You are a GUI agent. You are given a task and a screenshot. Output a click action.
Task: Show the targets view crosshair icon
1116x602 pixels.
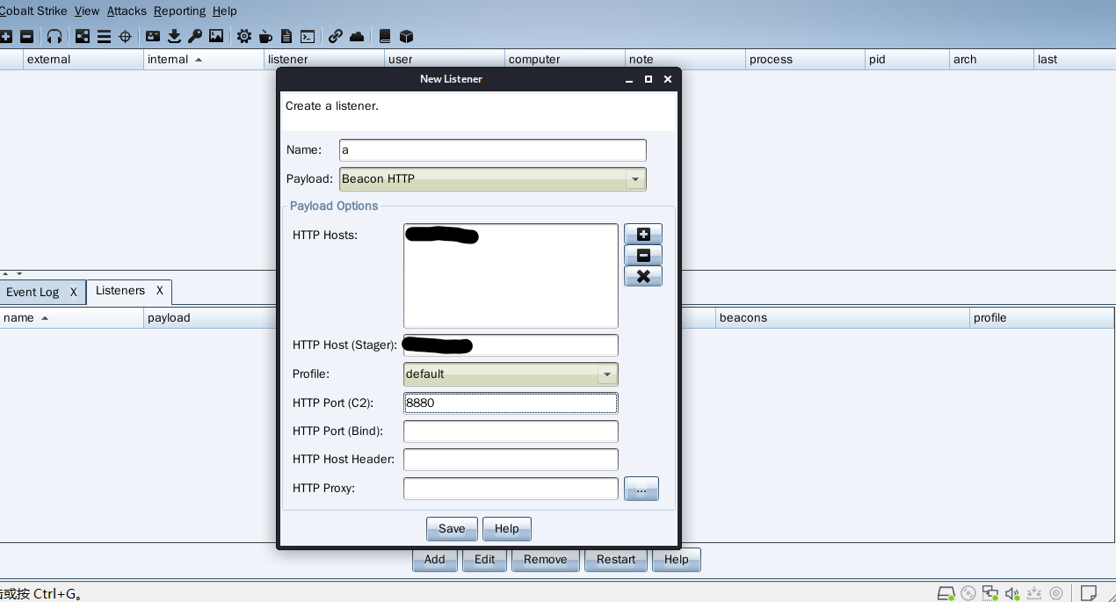point(125,37)
